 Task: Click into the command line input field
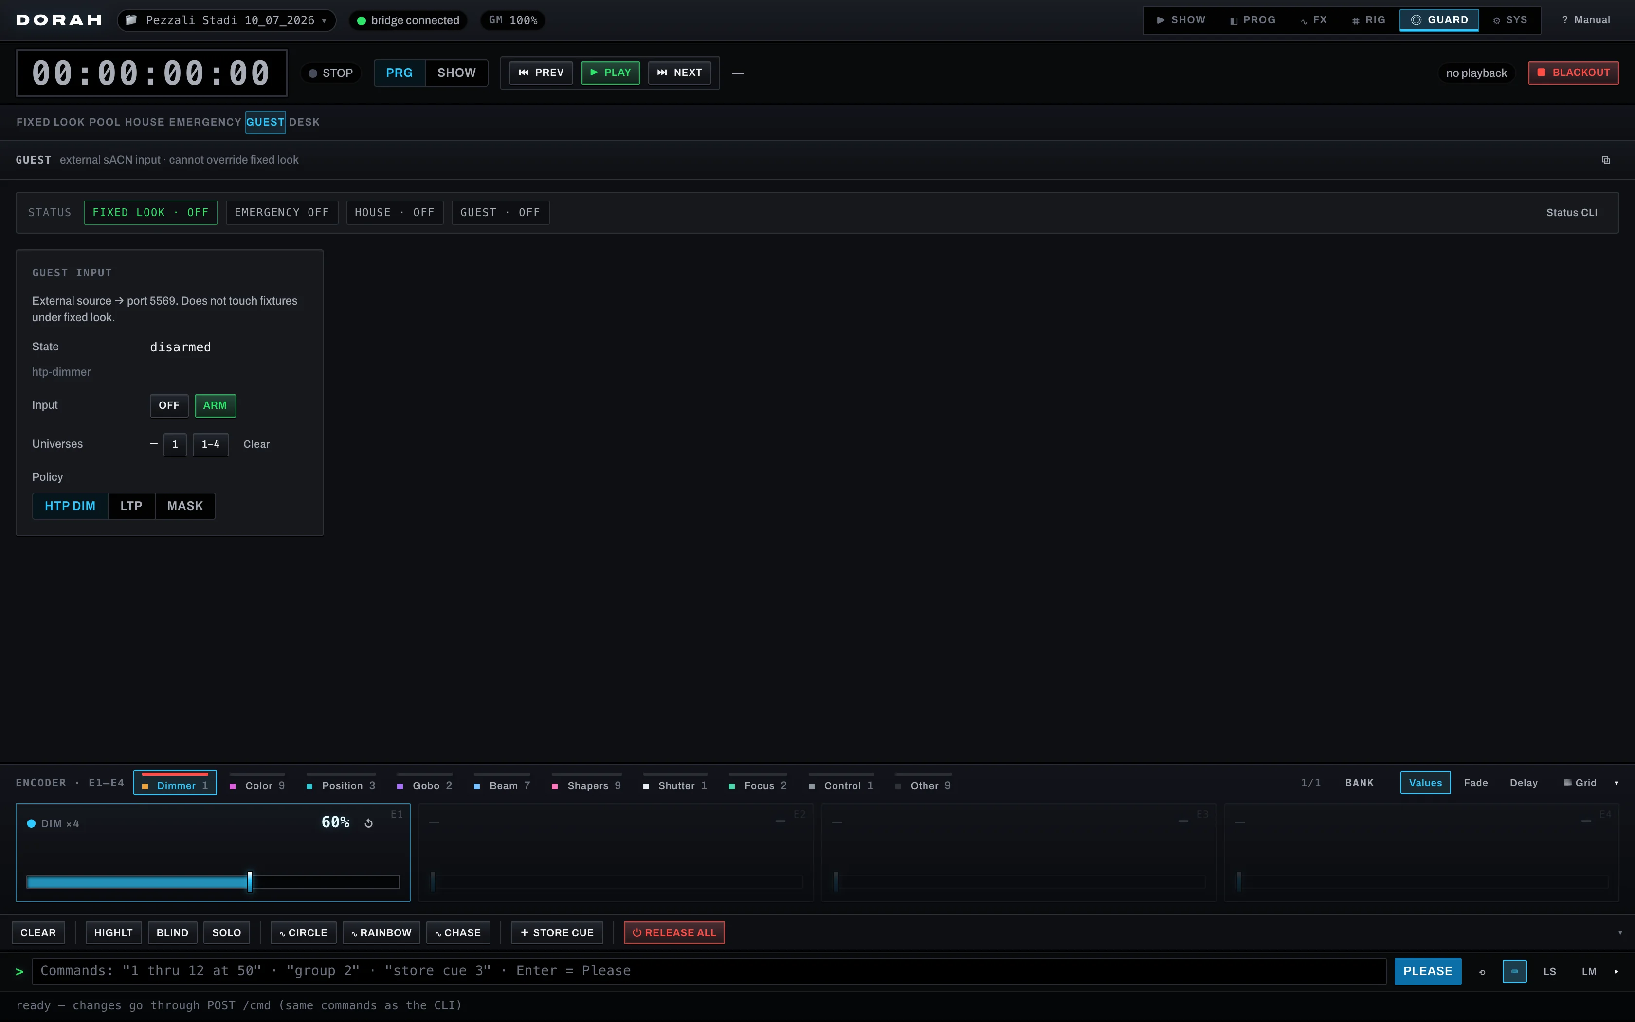pos(708,971)
